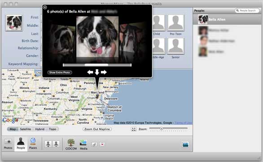Show the previous photo with left arrow

90,72
